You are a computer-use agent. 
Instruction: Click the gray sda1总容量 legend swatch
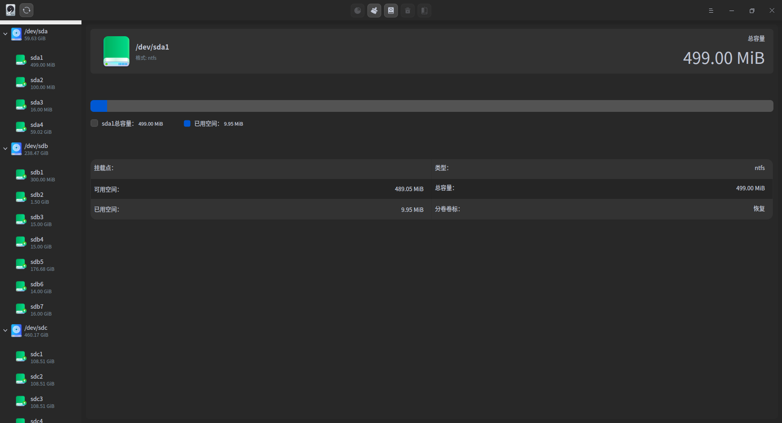pyautogui.click(x=94, y=123)
